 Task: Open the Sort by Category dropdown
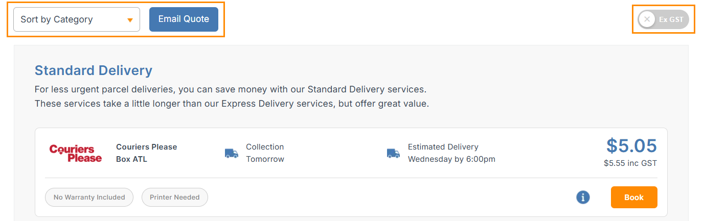click(77, 19)
